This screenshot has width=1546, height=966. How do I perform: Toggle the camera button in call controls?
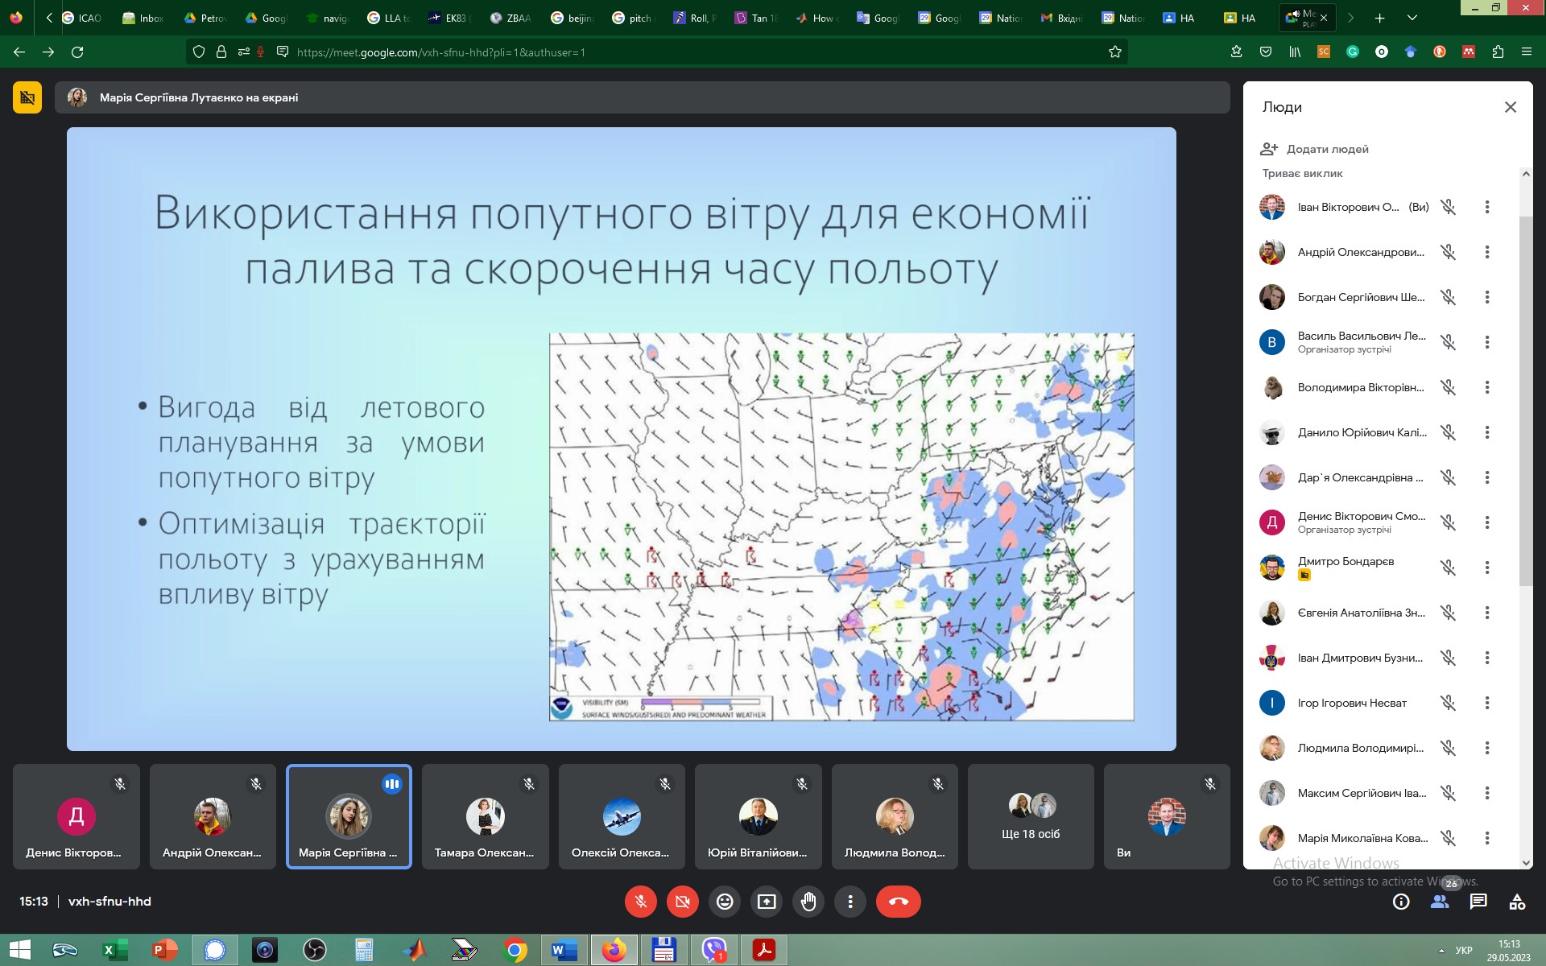tap(683, 902)
